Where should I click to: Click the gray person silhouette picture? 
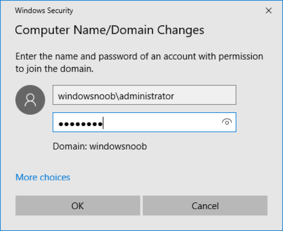[x=30, y=100]
